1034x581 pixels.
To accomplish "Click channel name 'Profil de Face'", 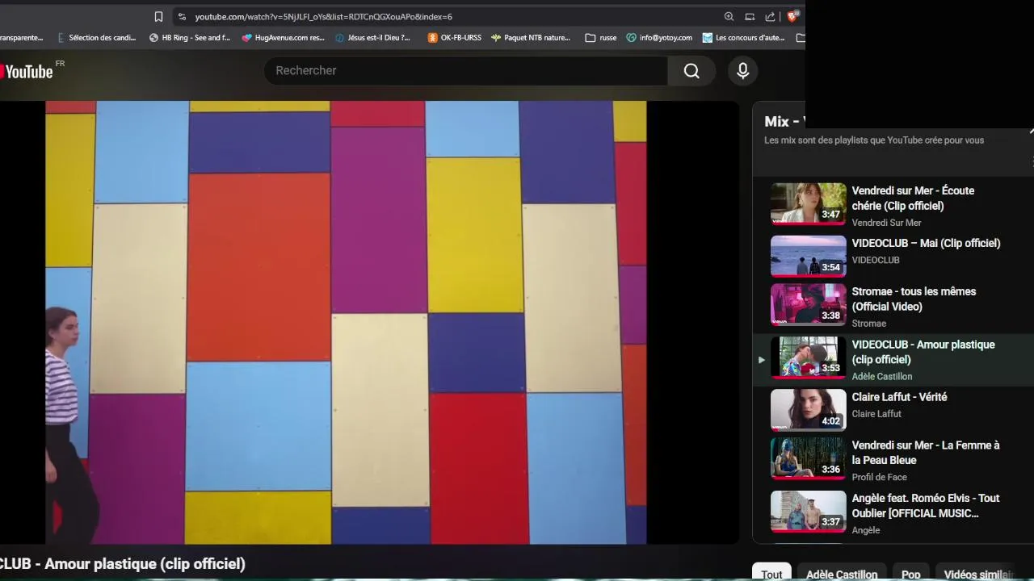I will click(879, 477).
